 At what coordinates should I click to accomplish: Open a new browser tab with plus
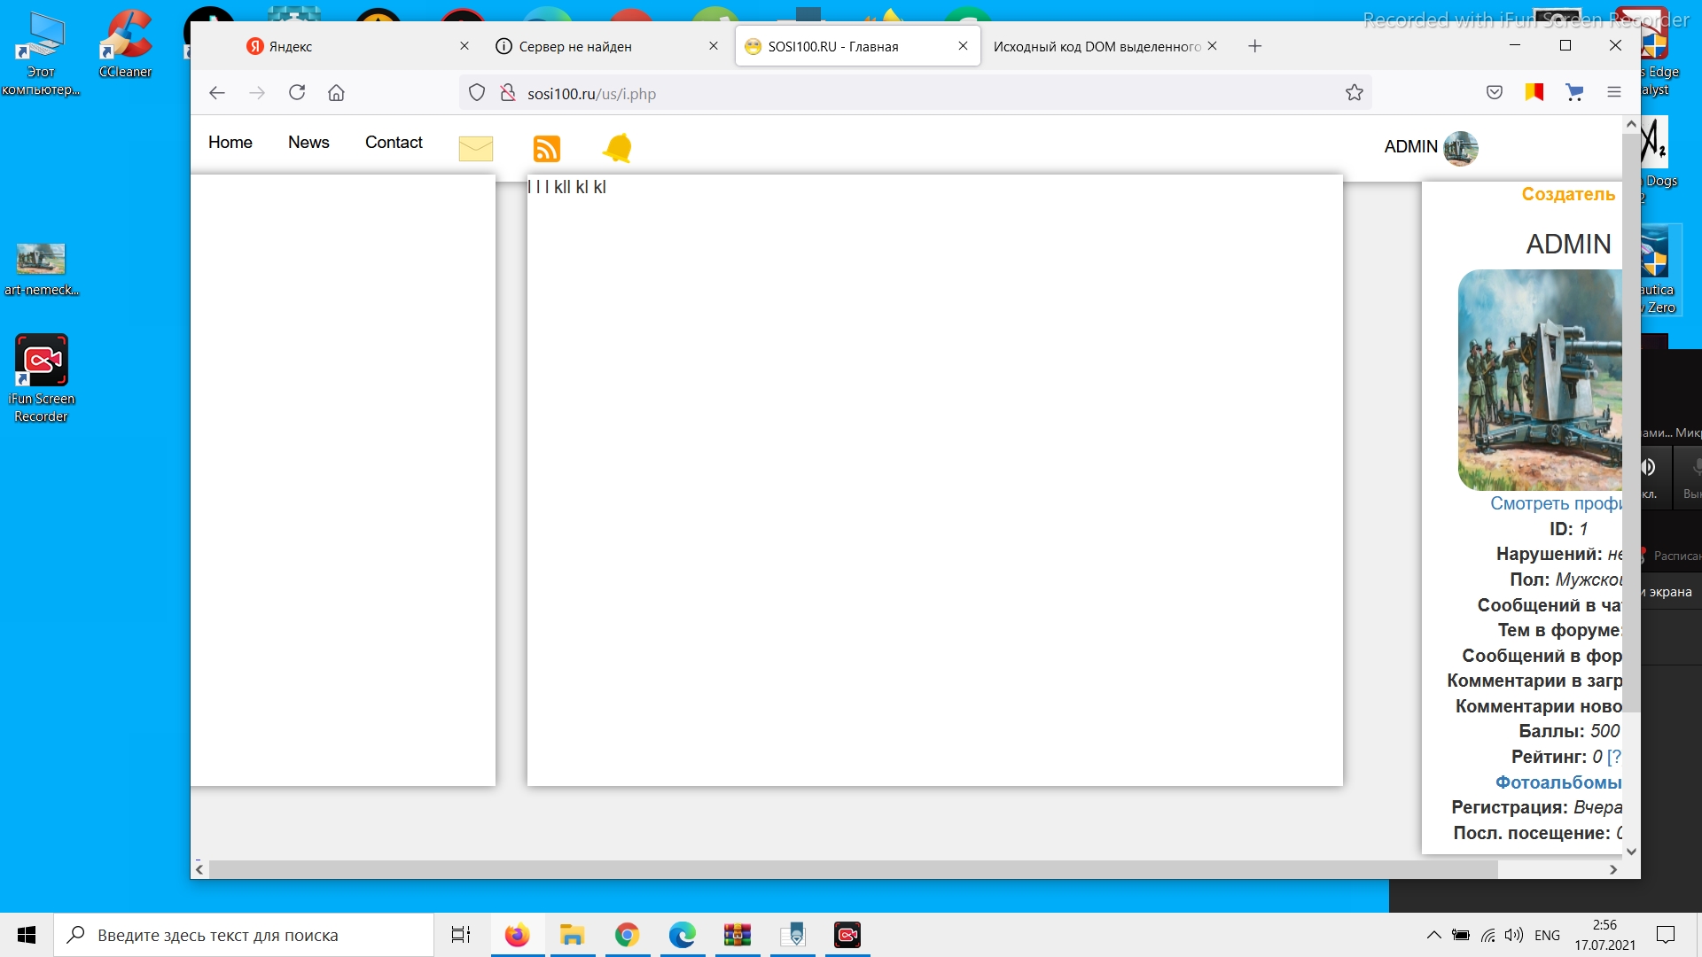pyautogui.click(x=1254, y=46)
